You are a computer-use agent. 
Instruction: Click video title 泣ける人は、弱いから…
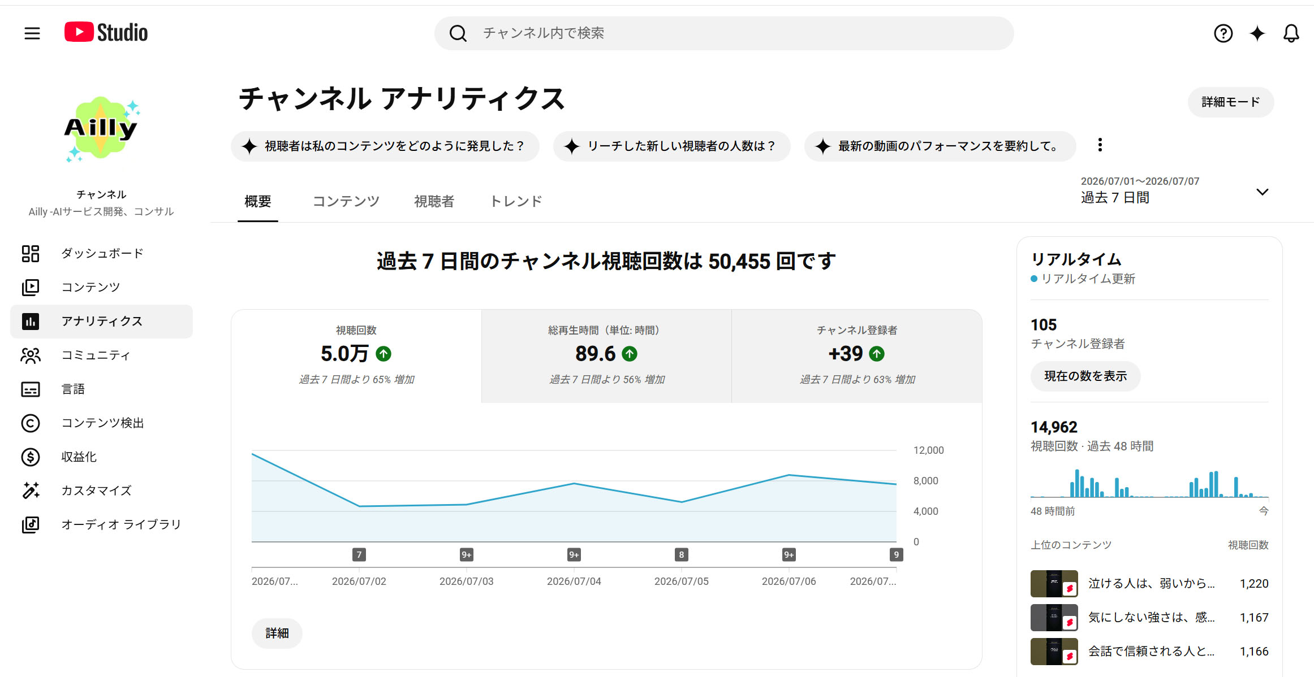[1152, 584]
